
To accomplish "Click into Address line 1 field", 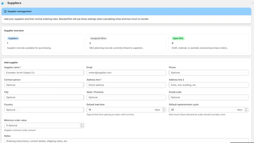I will tap(126, 85).
